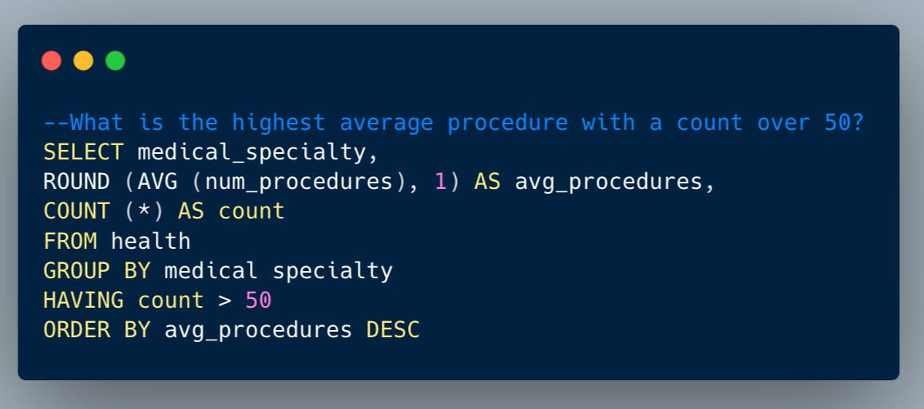924x409 pixels.
Task: Click the count alias after COUNT (*) AS
Action: coord(252,211)
